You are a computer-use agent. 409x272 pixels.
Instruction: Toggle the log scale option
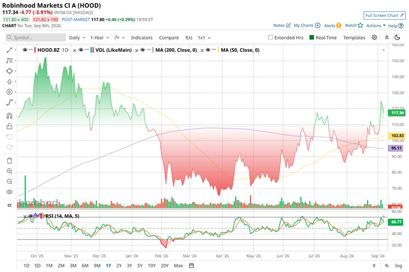[398, 265]
